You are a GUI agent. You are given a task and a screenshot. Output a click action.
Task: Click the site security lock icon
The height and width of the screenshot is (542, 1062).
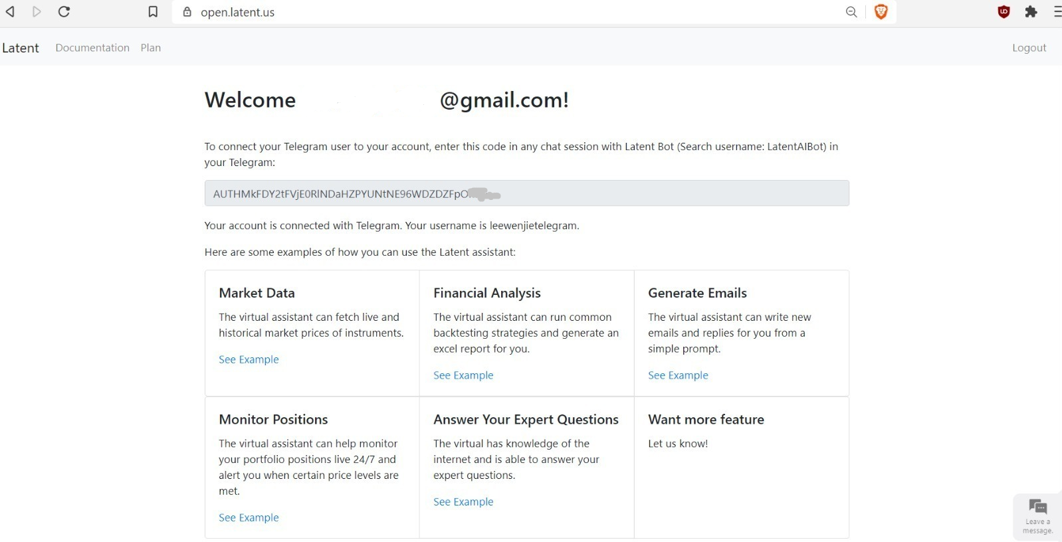click(187, 12)
